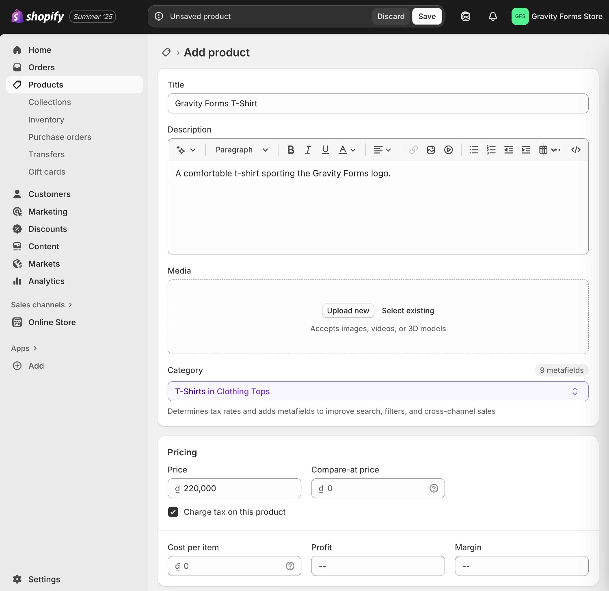Screen dimensions: 609x591
Task: Open Paragraph style dropdown
Action: [242, 150]
